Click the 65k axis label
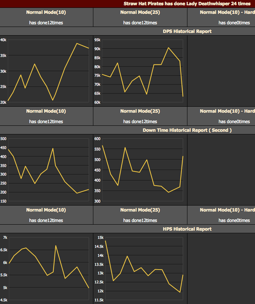 click(x=97, y=93)
